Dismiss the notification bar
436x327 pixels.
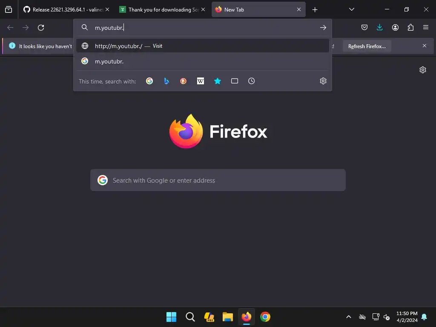point(425,46)
